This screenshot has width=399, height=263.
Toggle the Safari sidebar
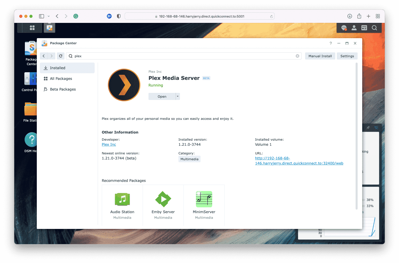(42, 16)
